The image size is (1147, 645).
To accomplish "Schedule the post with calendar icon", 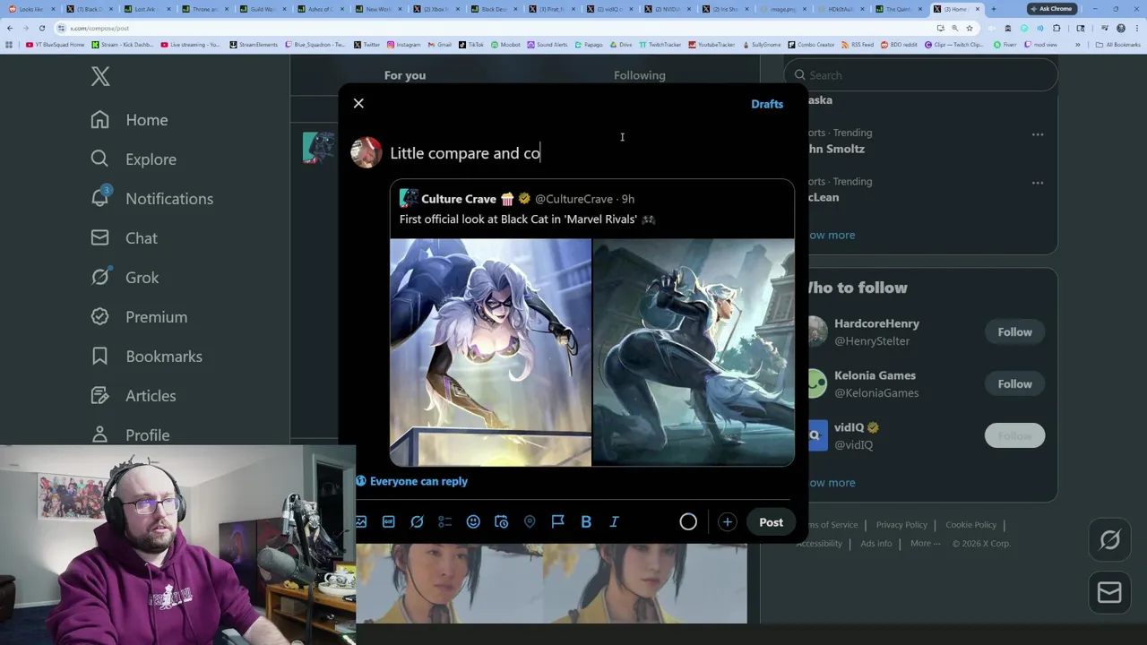I will coord(502,522).
